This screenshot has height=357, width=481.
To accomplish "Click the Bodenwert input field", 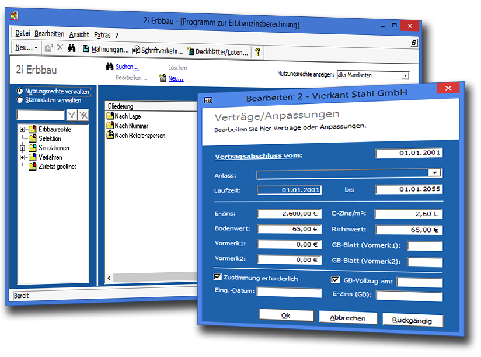I will pos(289,230).
